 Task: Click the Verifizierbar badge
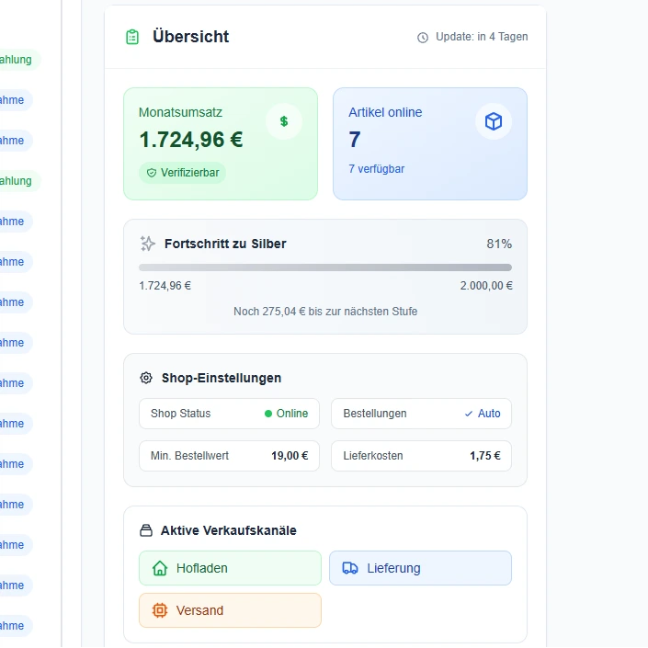[x=182, y=173]
